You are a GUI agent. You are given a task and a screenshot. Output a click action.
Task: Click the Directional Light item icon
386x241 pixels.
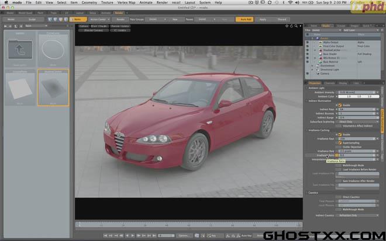(318, 70)
